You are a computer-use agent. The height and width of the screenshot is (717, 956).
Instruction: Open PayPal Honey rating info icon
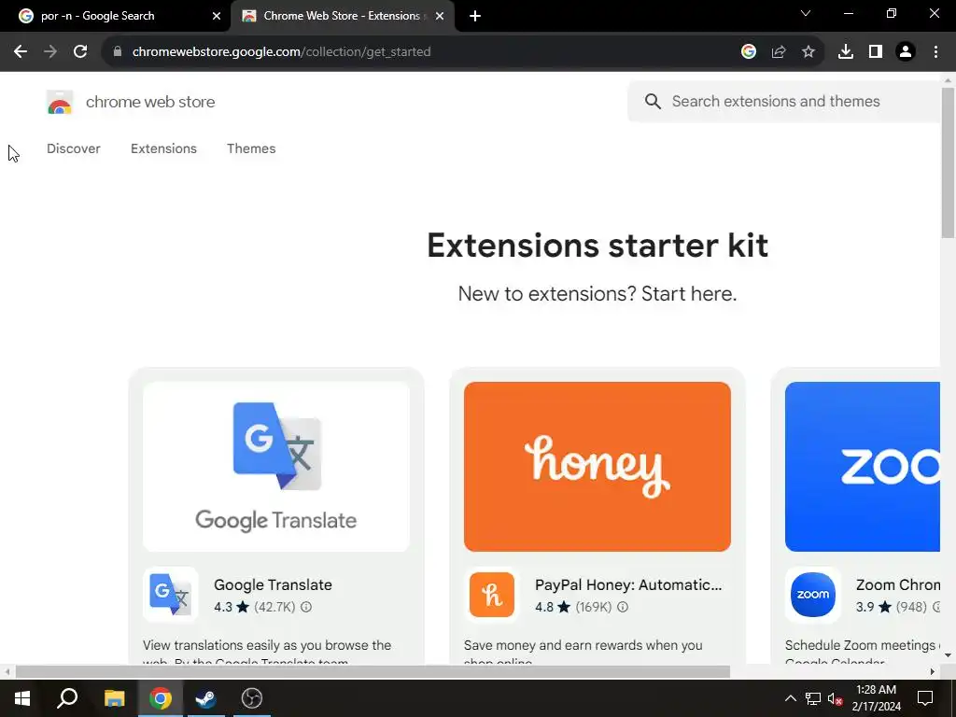(x=623, y=607)
